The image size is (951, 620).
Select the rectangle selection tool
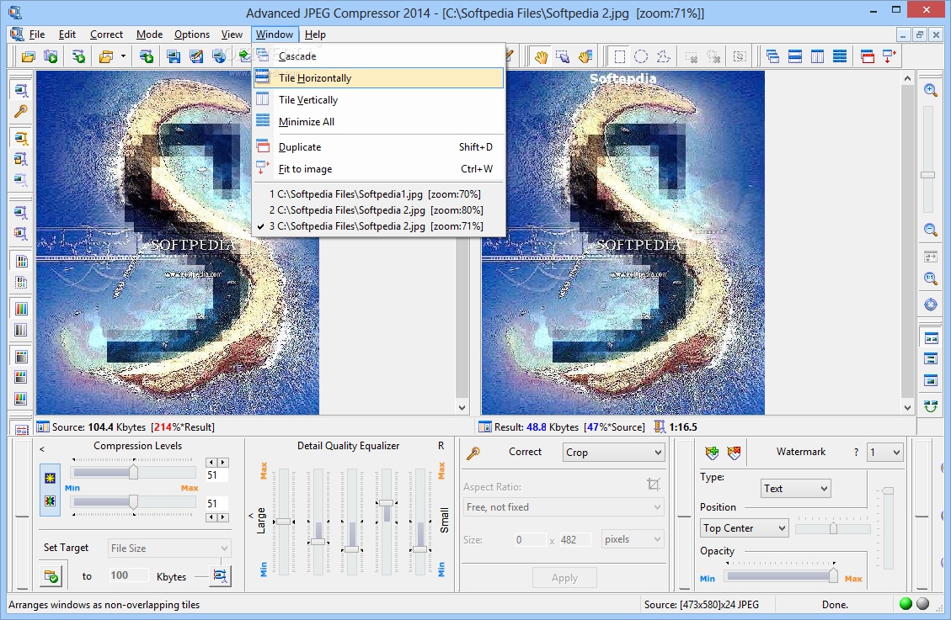pos(619,57)
